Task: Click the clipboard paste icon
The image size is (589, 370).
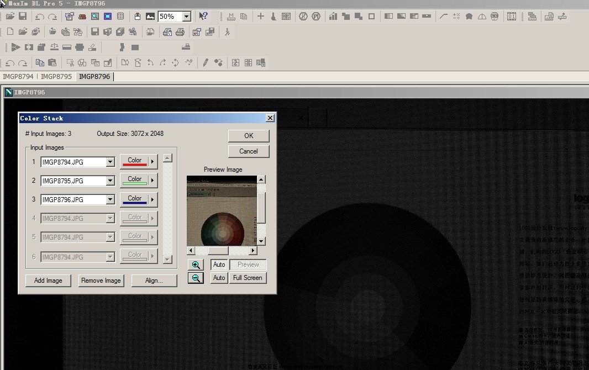Action: tap(52, 62)
